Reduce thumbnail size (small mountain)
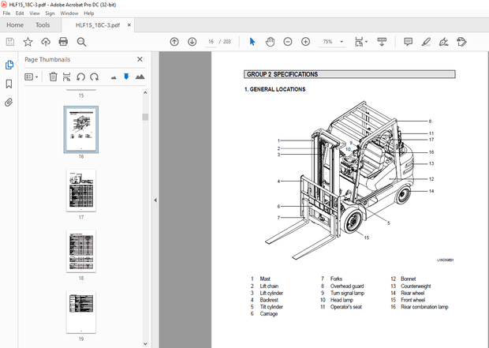 pyautogui.click(x=114, y=77)
